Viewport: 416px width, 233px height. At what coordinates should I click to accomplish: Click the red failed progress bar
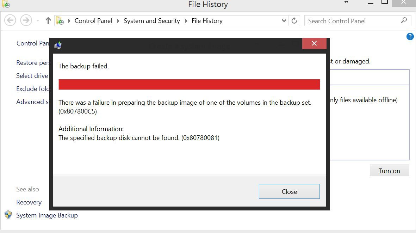[189, 84]
